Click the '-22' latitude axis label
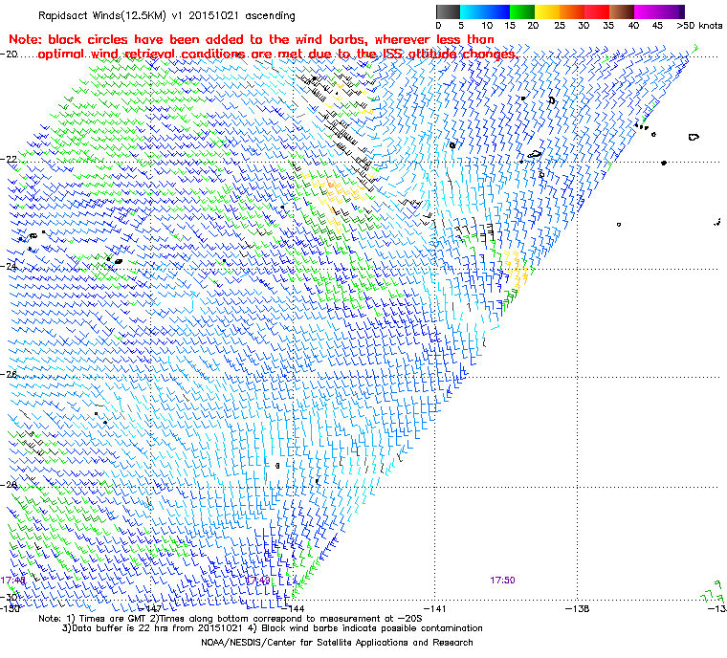 (9, 159)
